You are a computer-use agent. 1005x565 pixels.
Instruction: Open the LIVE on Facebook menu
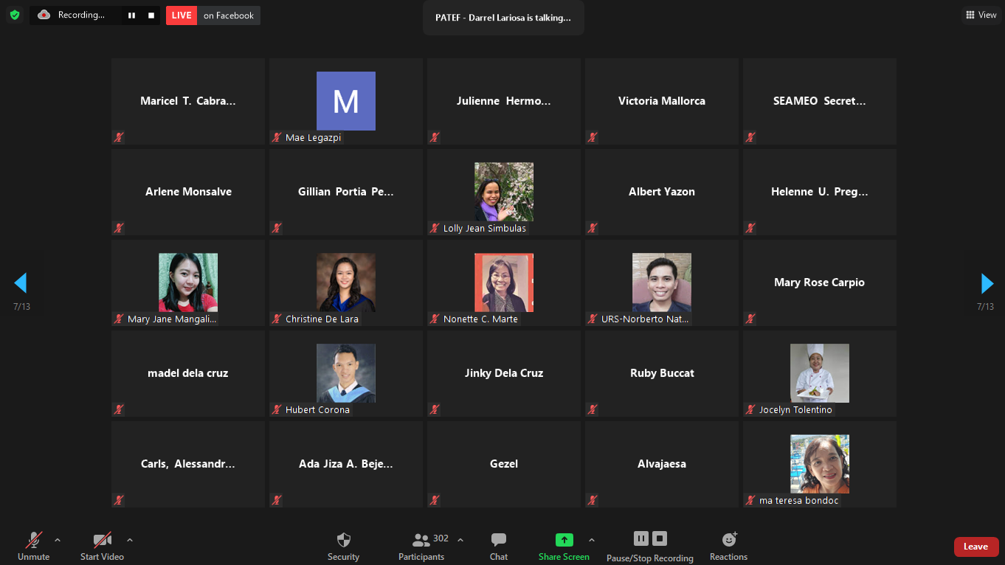click(213, 15)
